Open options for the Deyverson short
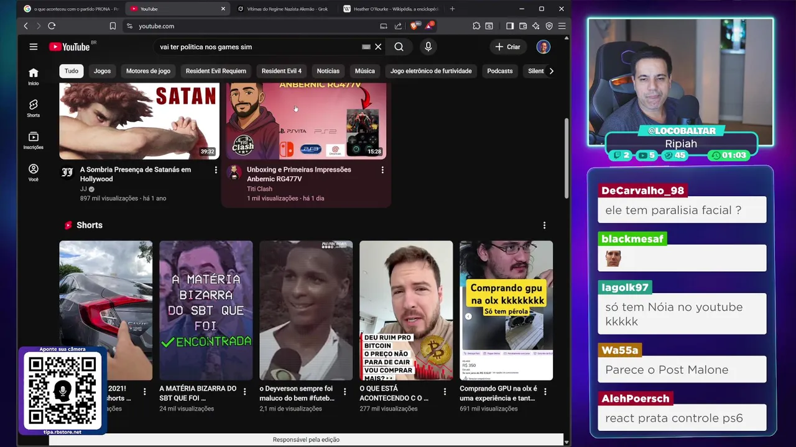Screen dimensions: 796x447 tap(345, 392)
